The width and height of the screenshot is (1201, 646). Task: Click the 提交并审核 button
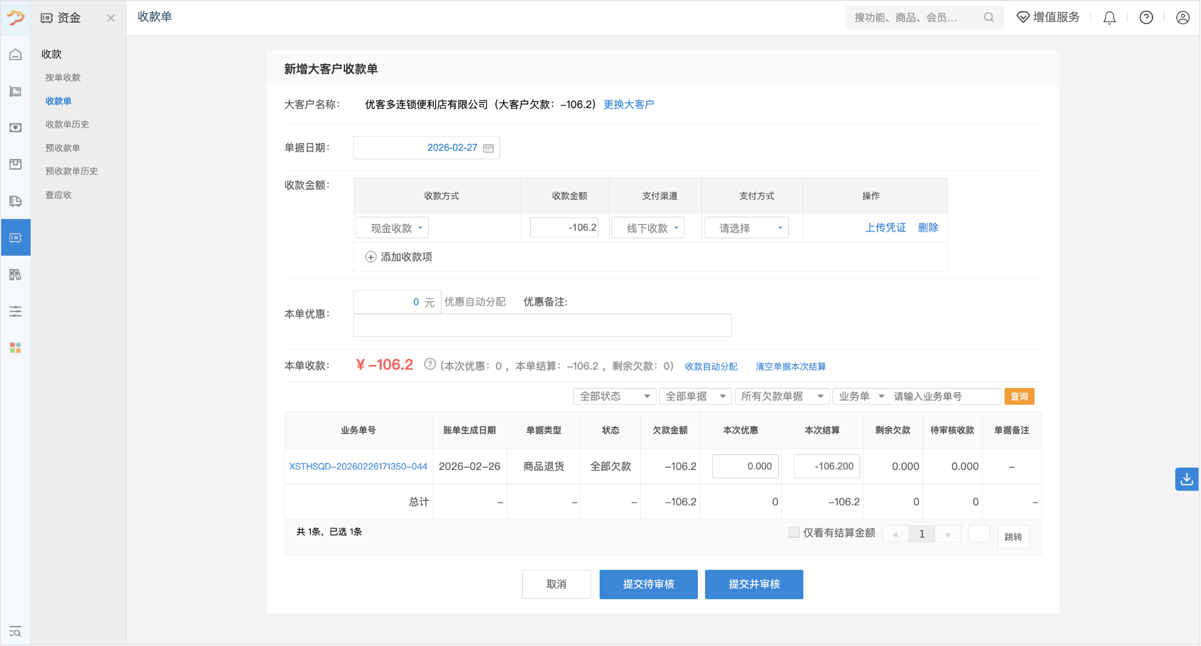(754, 584)
